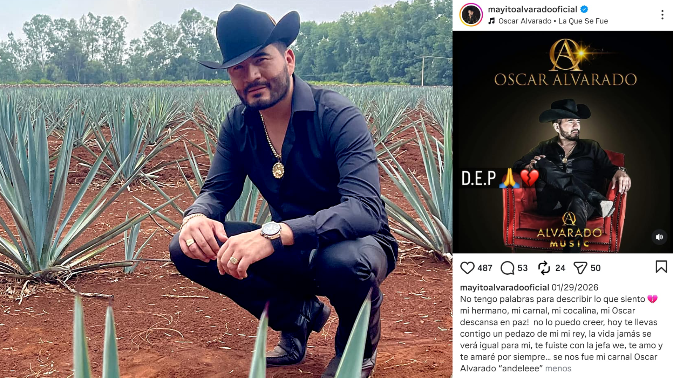Mute the video with the speaker icon
The height and width of the screenshot is (378, 673).
point(659,237)
